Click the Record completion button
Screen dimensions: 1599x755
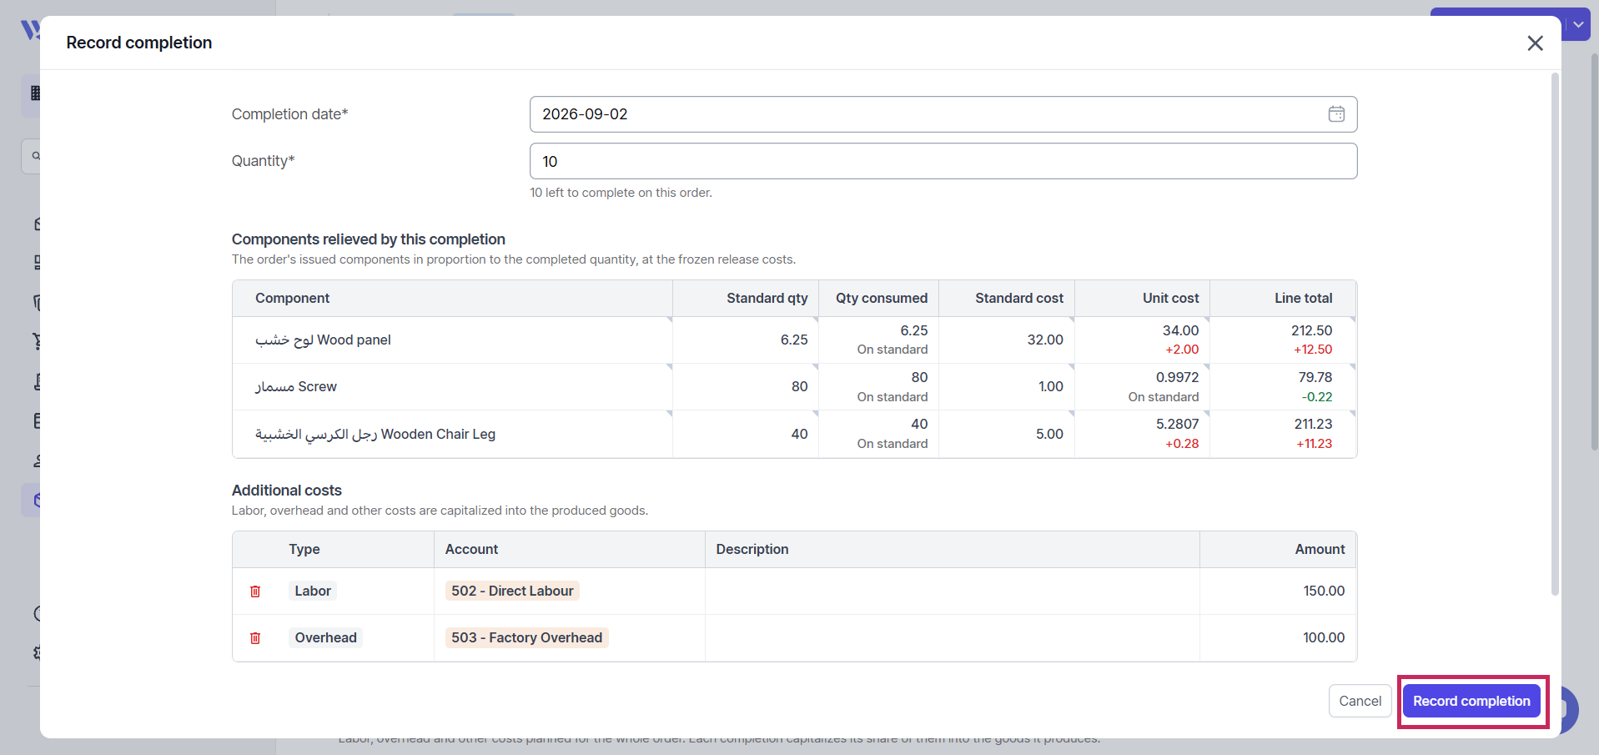coord(1471,701)
